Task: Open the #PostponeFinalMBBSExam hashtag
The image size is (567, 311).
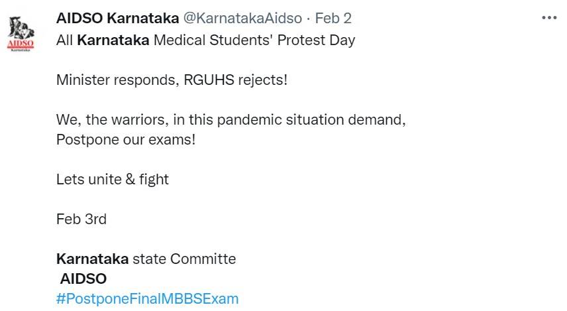Action: (147, 298)
